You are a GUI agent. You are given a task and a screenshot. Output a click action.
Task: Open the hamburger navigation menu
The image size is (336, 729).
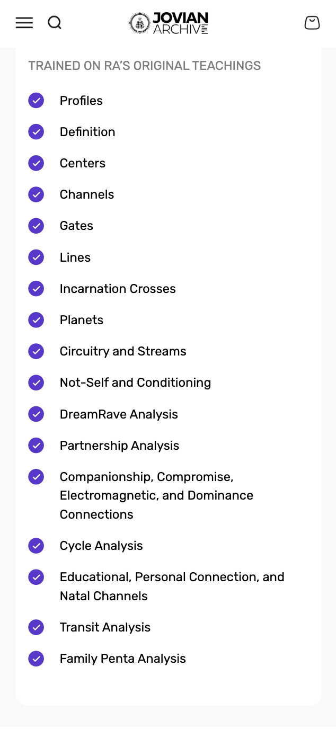click(x=24, y=23)
